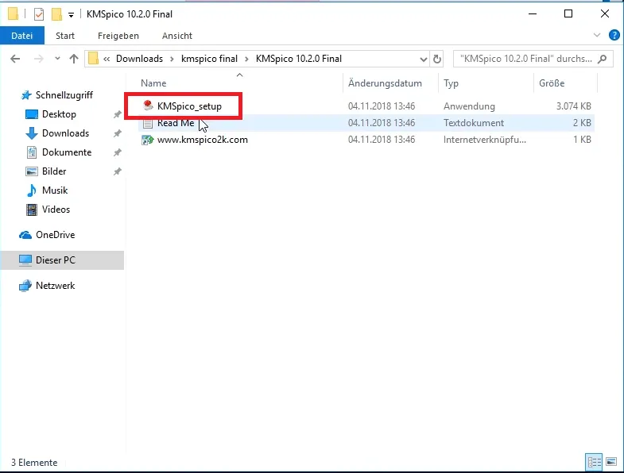Select the www.kmspico2k.com shortcut
This screenshot has height=473, width=624.
(x=202, y=140)
